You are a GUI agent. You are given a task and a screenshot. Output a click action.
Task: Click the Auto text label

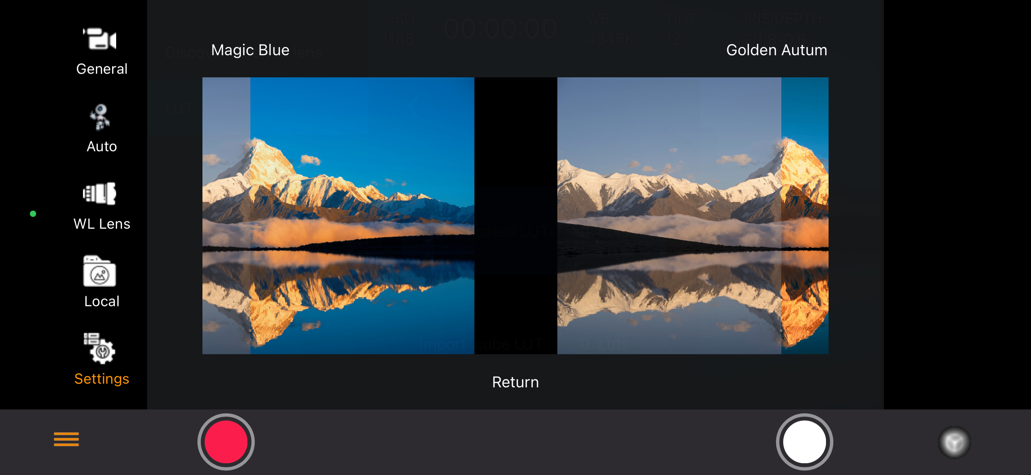tap(102, 146)
